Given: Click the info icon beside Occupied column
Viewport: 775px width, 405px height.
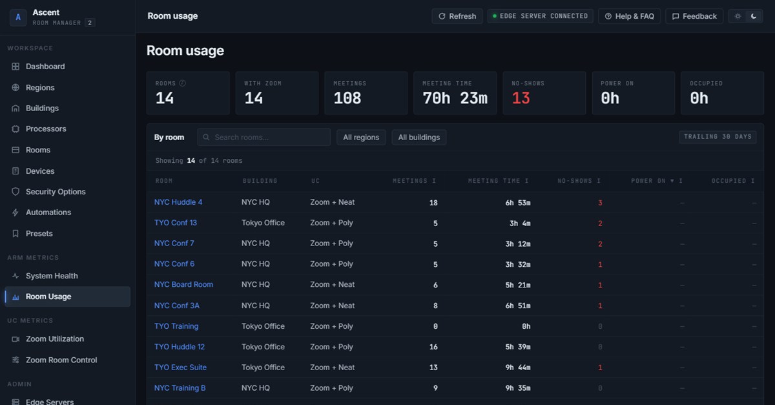Looking at the screenshot, I should 753,181.
